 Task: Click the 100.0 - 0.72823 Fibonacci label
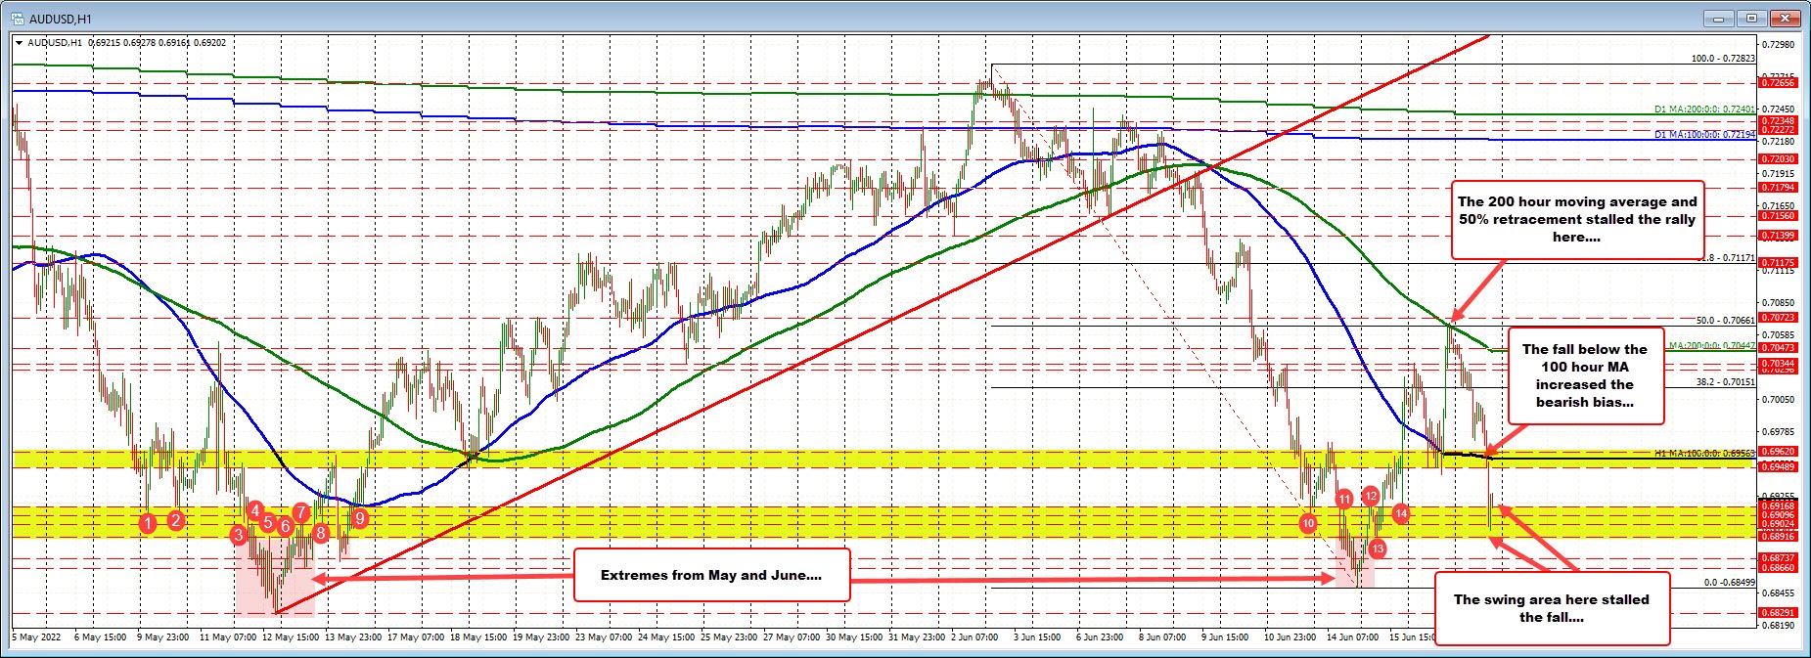tap(1723, 59)
